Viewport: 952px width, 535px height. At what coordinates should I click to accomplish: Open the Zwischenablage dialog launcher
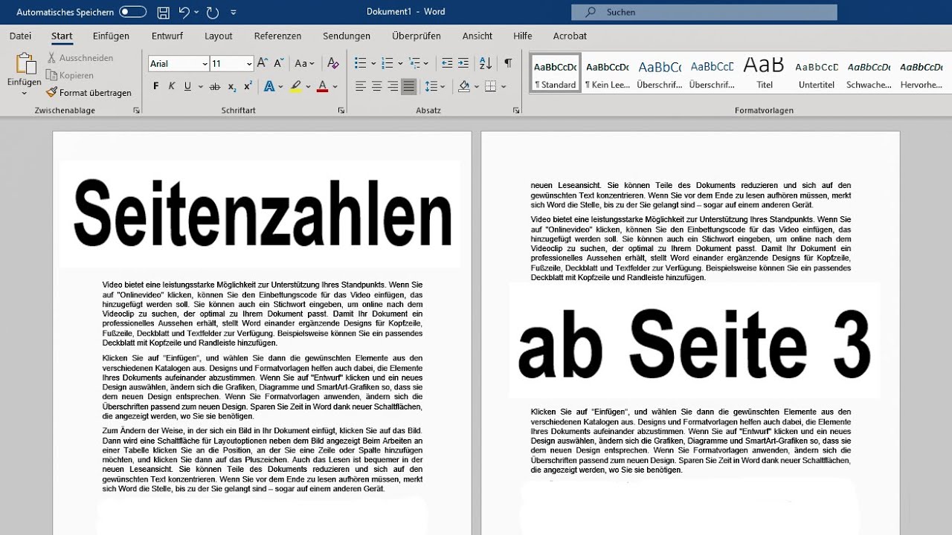tap(136, 110)
